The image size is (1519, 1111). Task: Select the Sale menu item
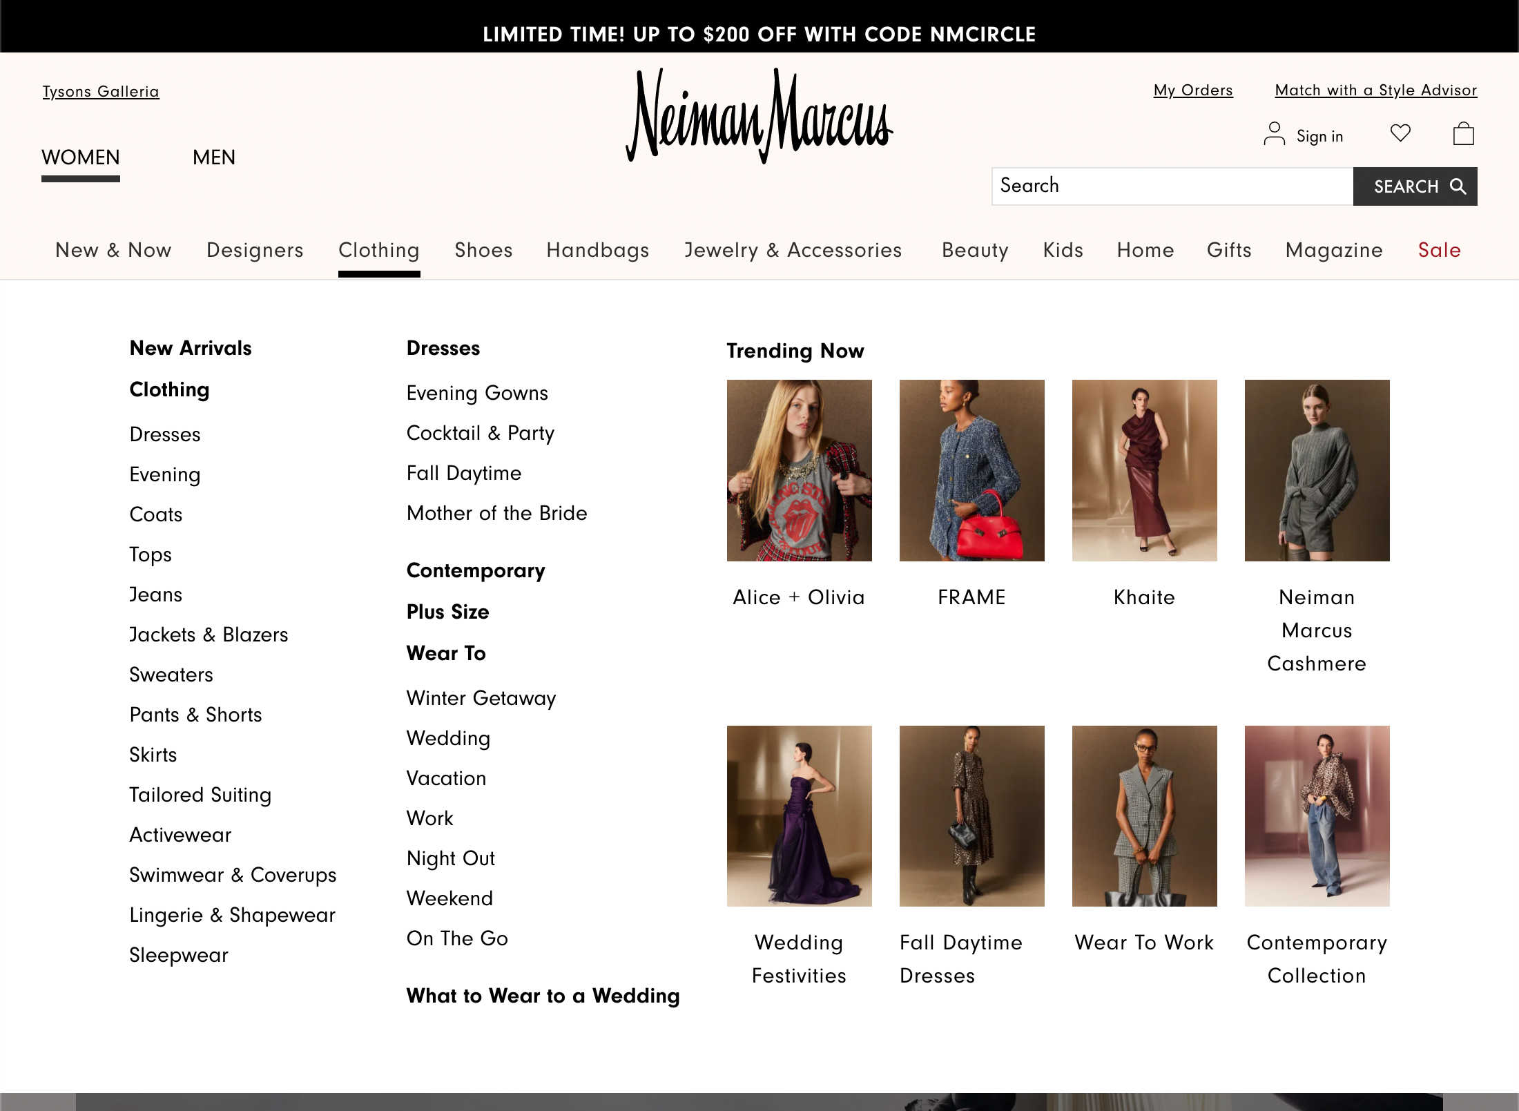click(1439, 250)
